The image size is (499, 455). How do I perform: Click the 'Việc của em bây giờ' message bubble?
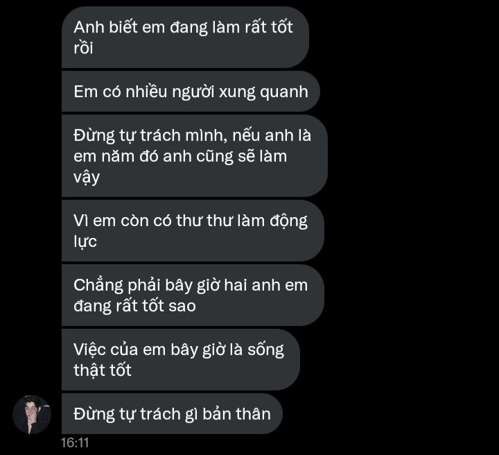pyautogui.click(x=181, y=360)
